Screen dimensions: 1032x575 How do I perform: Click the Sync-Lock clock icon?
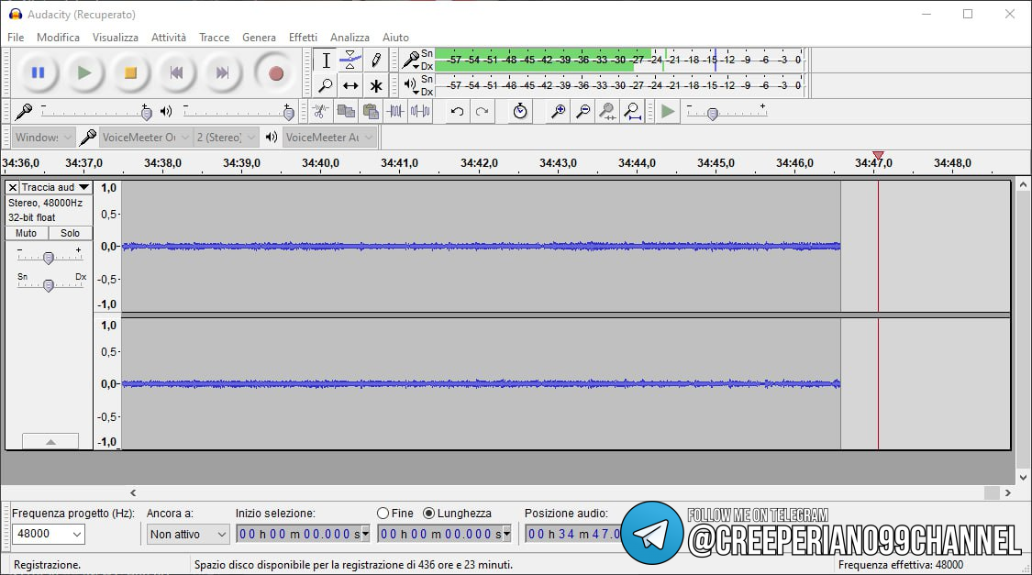click(520, 112)
